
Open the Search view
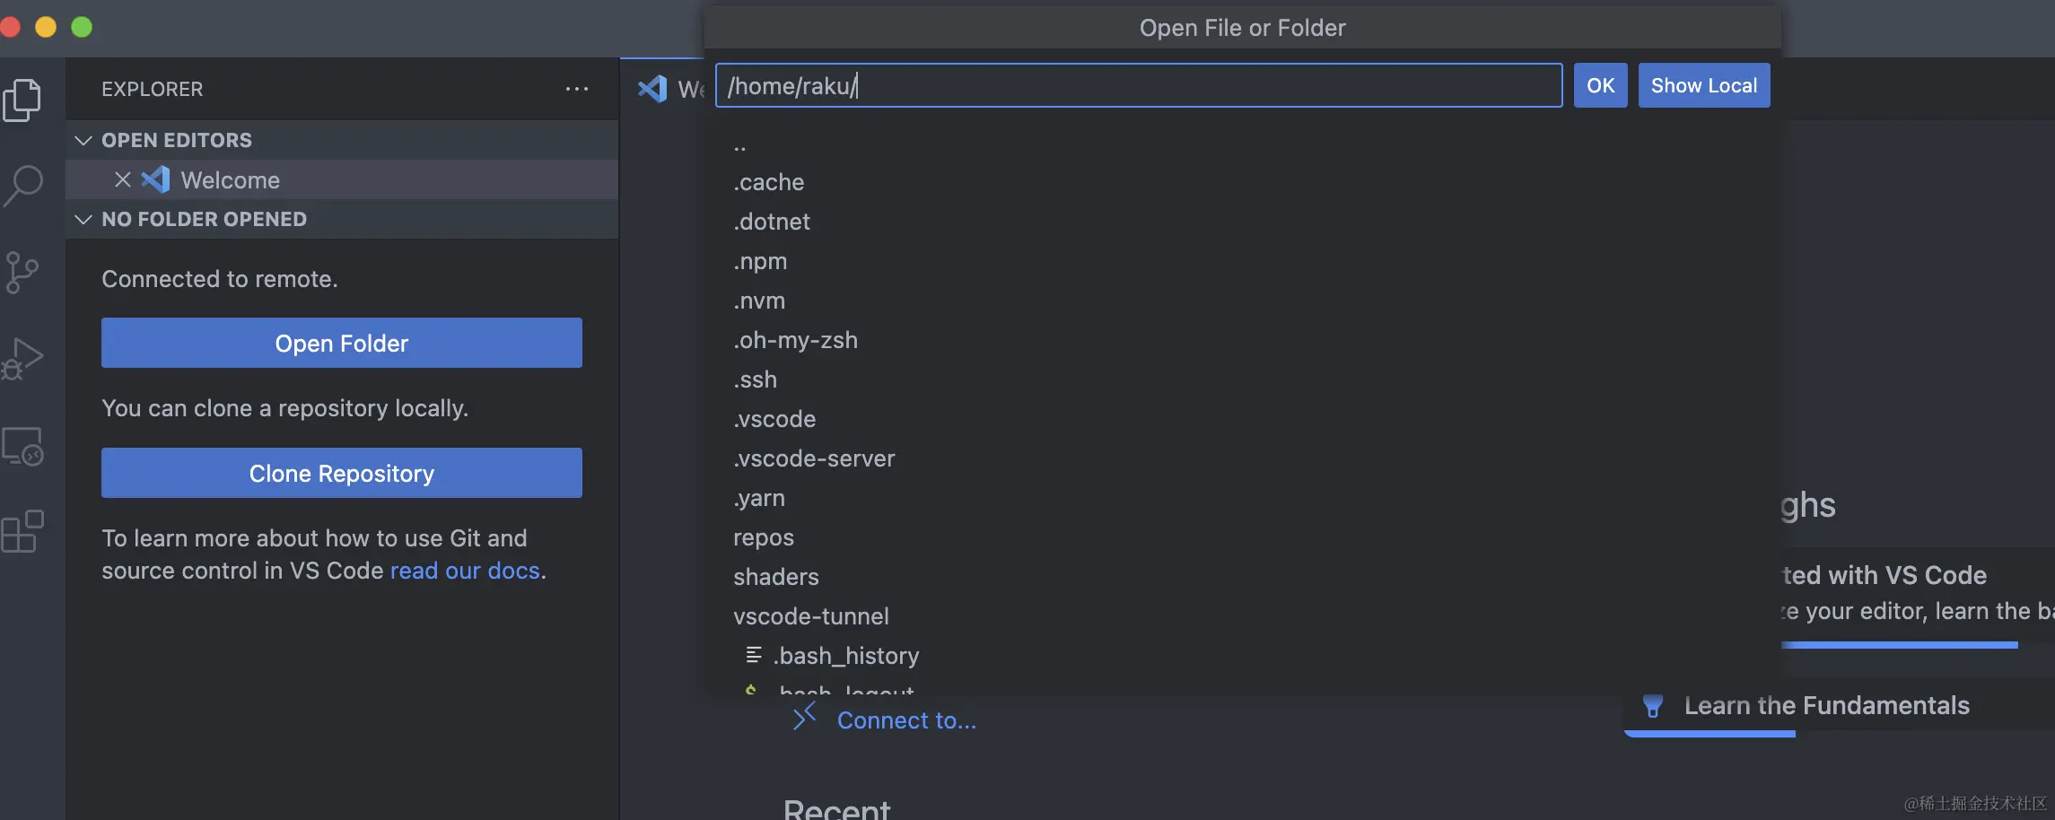[x=24, y=184]
